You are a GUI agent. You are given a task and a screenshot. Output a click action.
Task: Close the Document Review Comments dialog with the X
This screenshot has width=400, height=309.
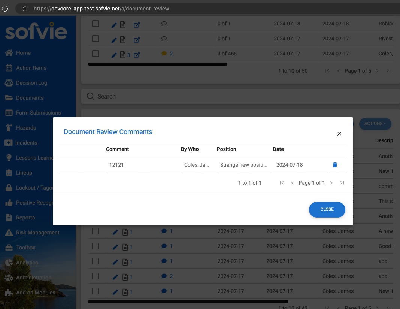pos(339,134)
